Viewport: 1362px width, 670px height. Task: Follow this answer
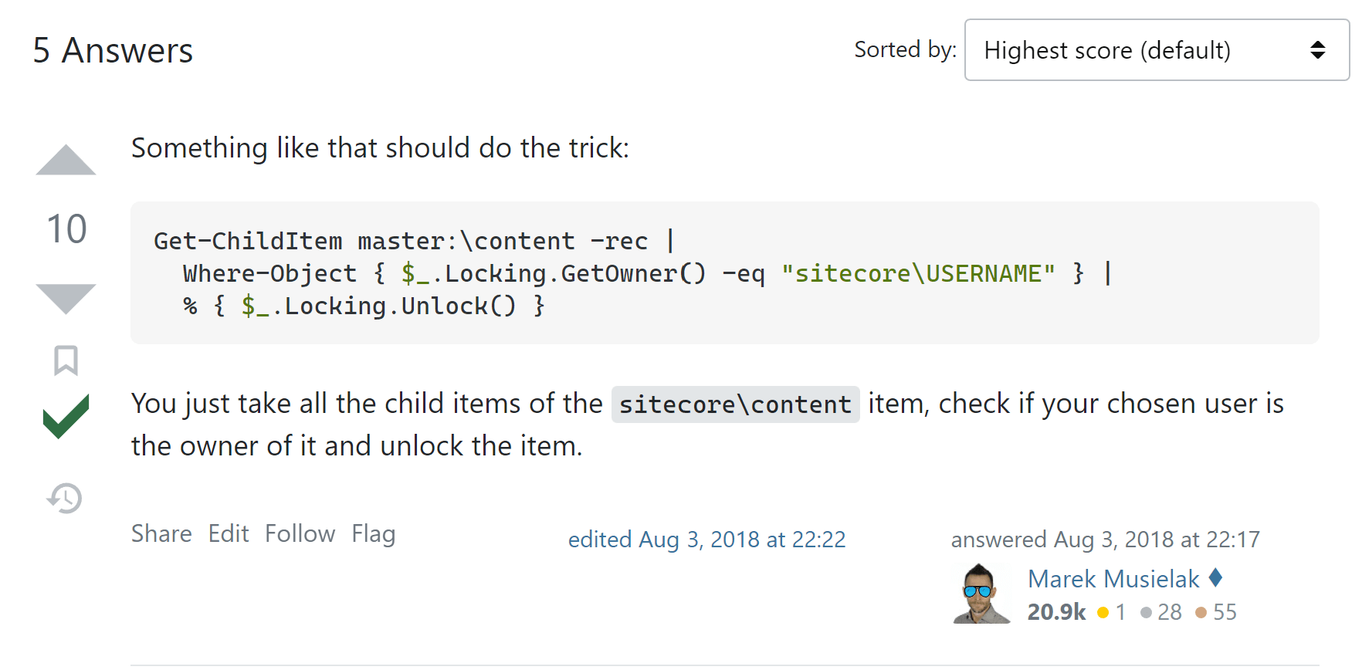tap(300, 533)
